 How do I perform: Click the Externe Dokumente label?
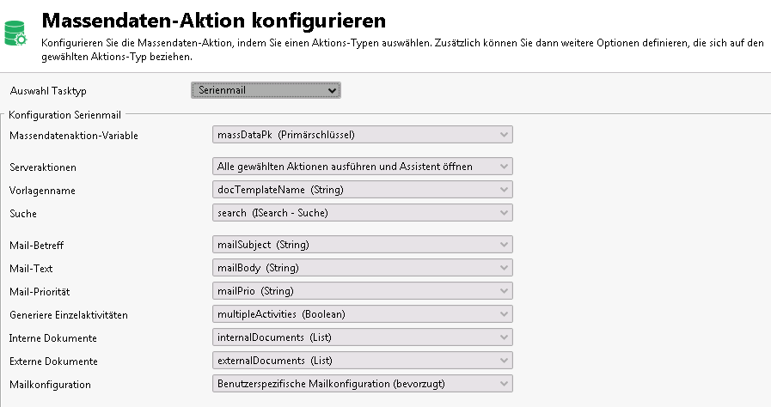[x=53, y=361]
